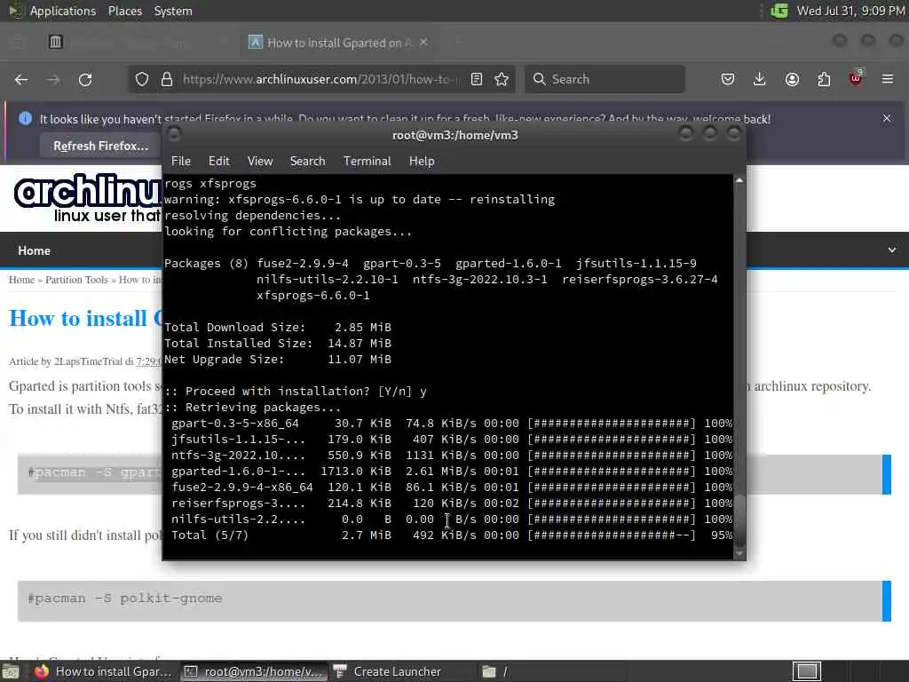Open the System menu in top panel

tap(173, 11)
